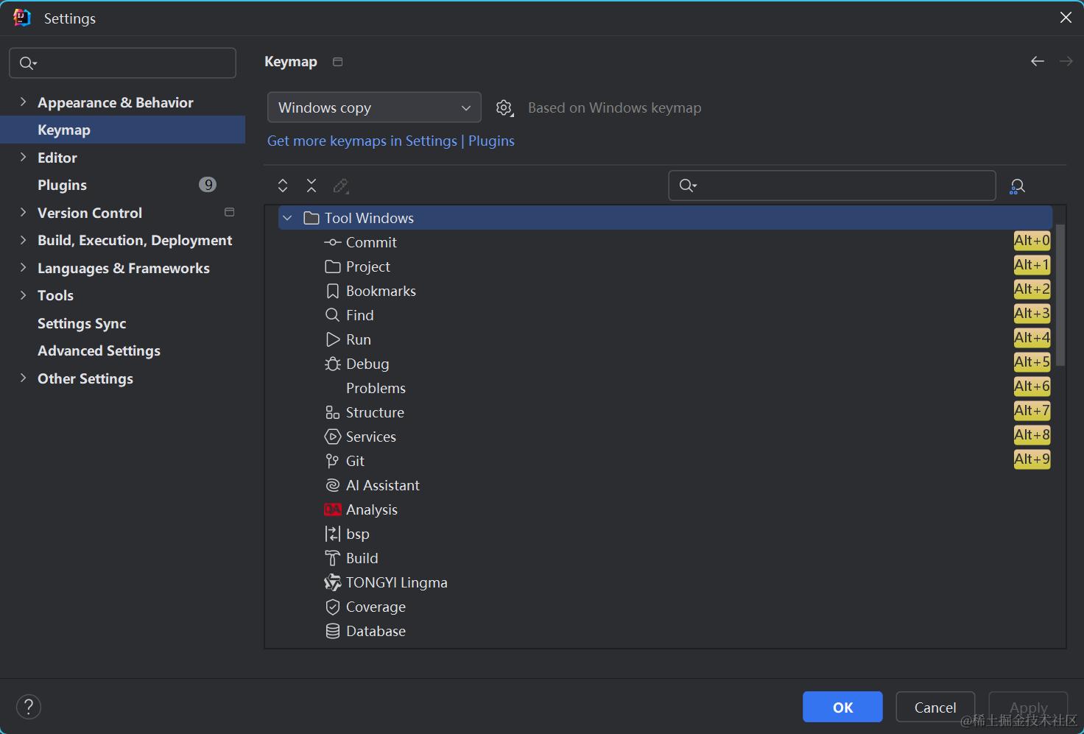
Task: Click the OK button
Action: pyautogui.click(x=842, y=707)
